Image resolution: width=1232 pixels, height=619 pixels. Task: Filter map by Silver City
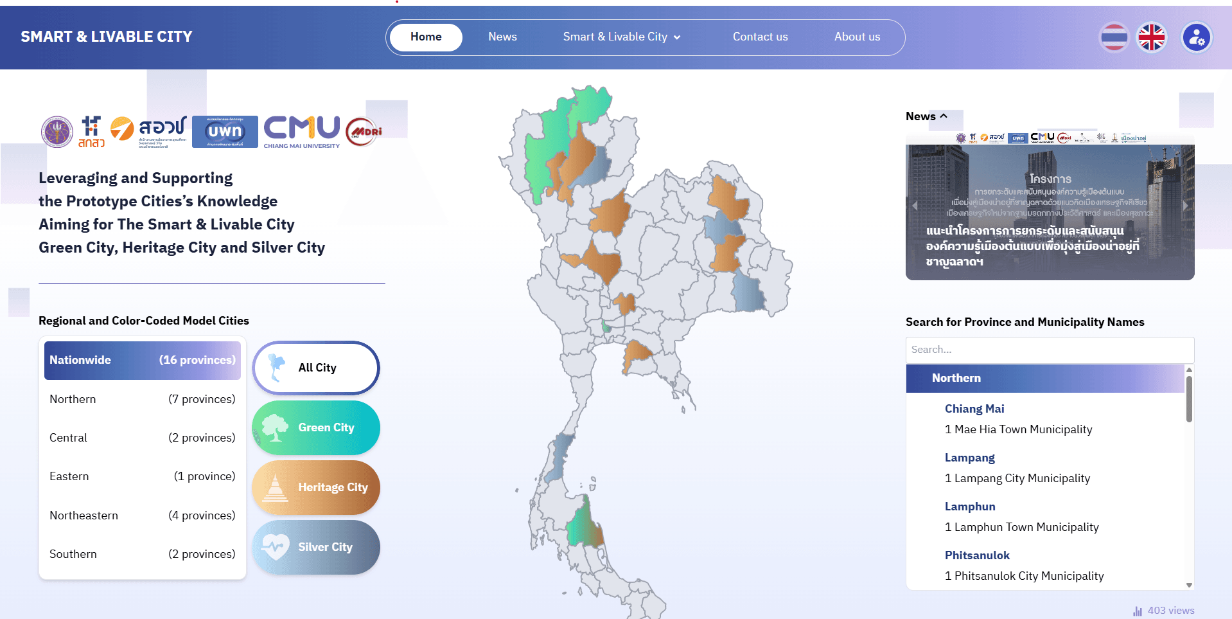pos(316,547)
